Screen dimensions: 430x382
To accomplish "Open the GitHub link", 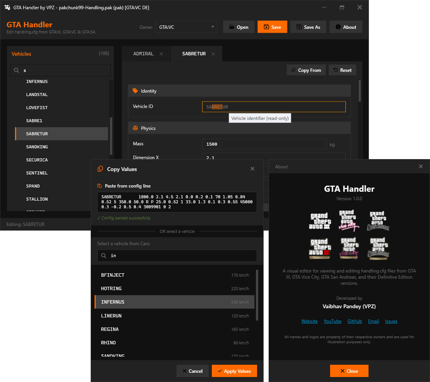I will click(x=355, y=321).
